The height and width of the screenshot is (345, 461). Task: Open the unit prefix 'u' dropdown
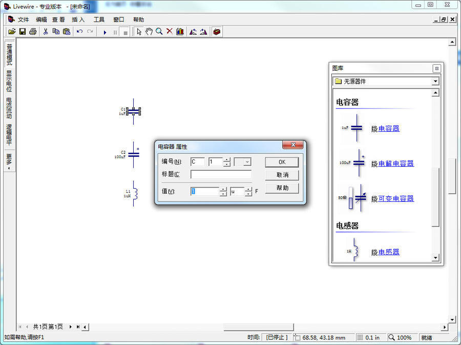248,192
